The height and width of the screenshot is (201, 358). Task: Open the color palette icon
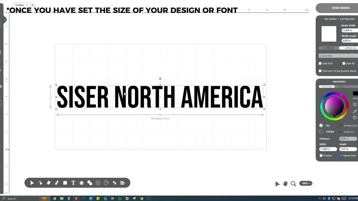355,118
